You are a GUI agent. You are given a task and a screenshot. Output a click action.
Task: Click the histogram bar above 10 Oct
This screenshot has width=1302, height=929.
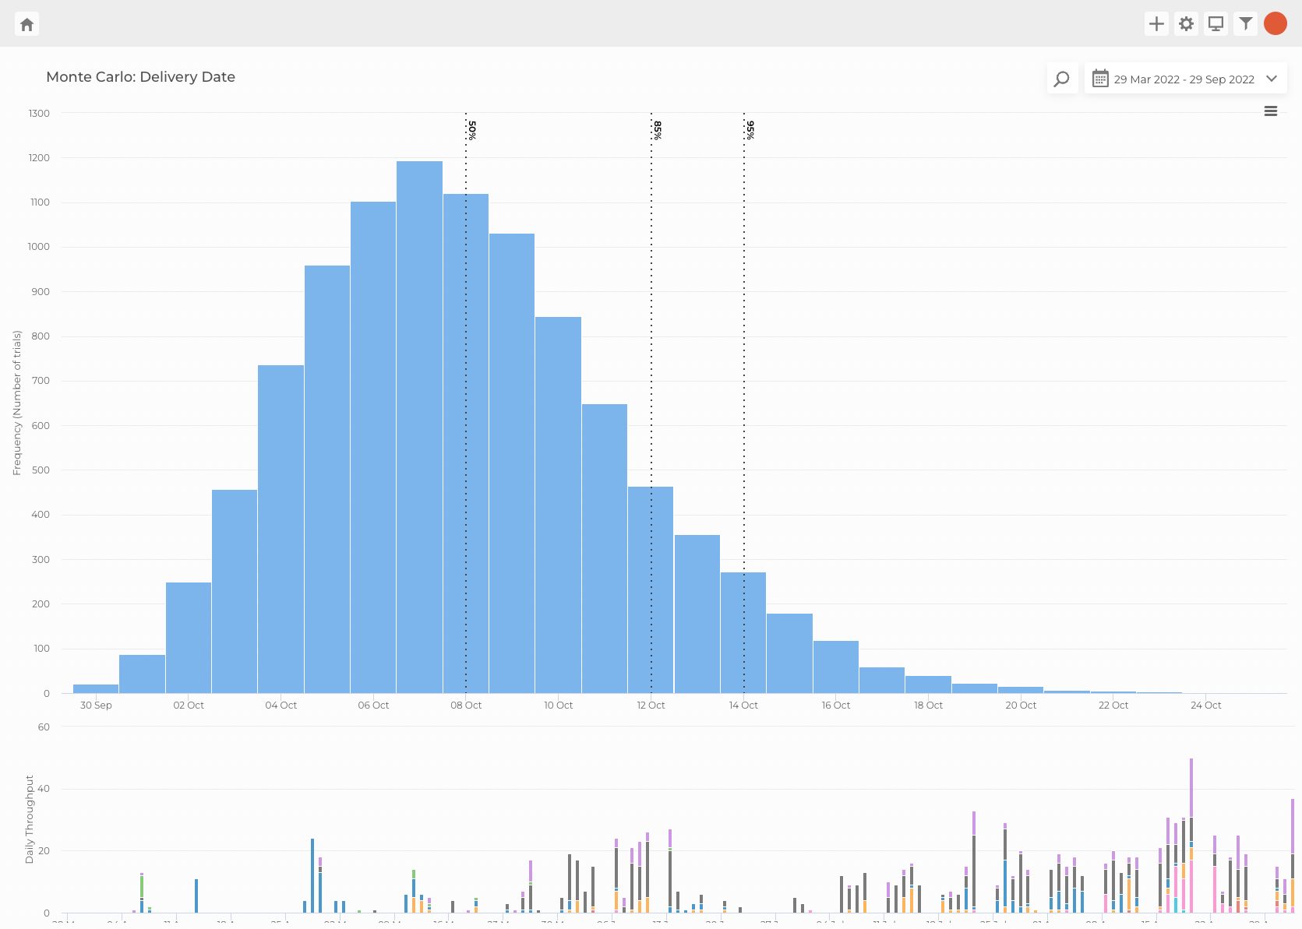point(558,506)
